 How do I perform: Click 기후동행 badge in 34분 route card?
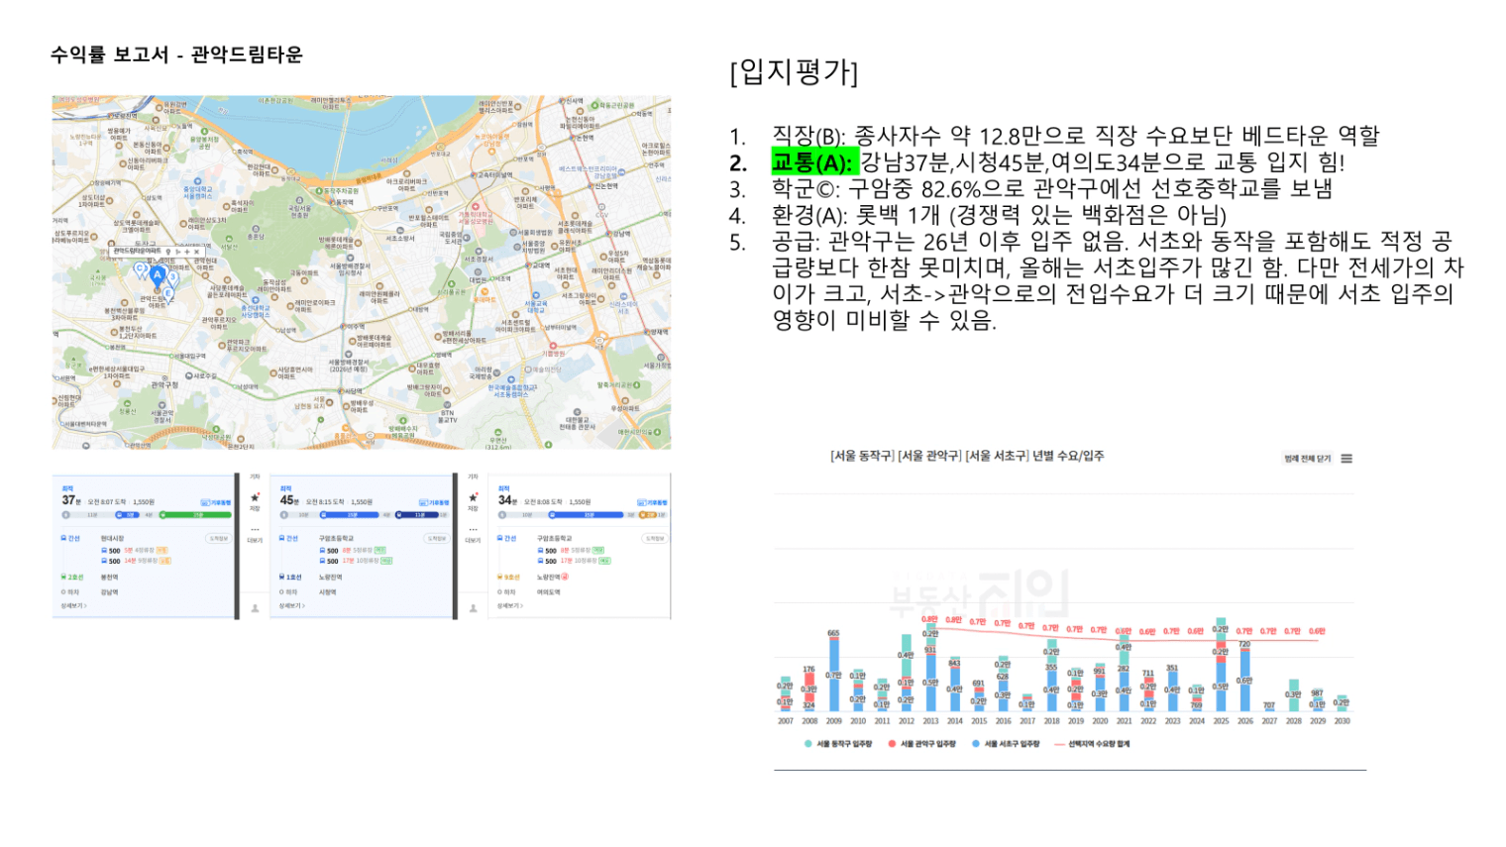652,502
